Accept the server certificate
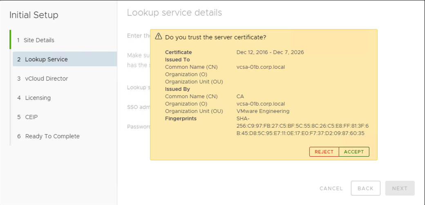This screenshot has width=425, height=205. pyautogui.click(x=354, y=152)
